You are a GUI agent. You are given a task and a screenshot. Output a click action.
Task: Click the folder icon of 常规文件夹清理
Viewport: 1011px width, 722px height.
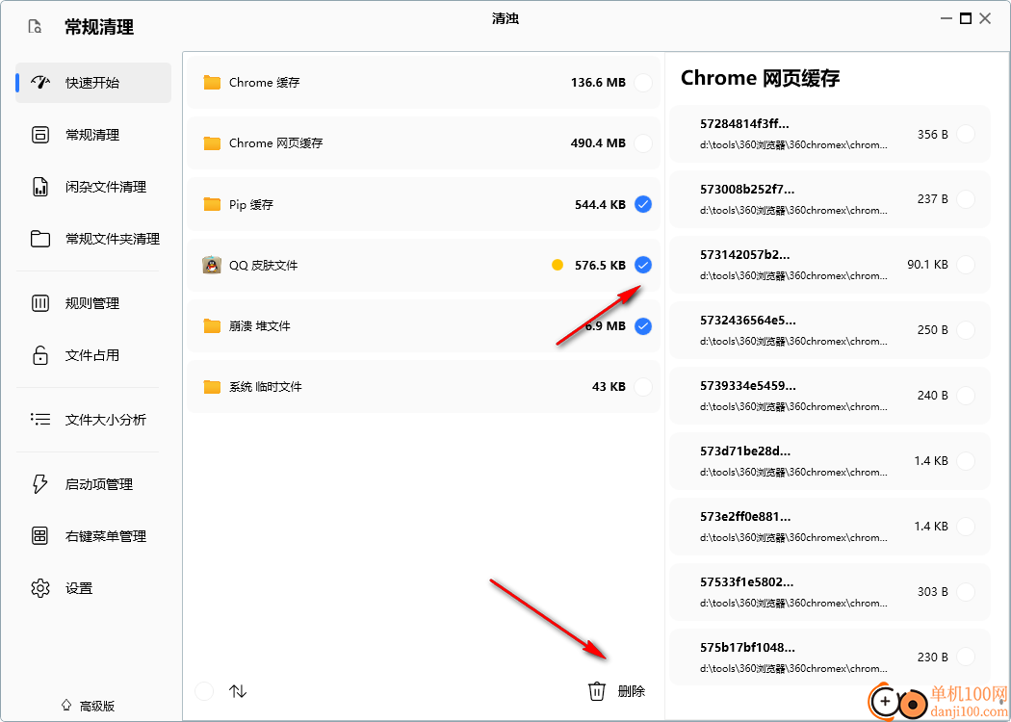[x=40, y=239]
